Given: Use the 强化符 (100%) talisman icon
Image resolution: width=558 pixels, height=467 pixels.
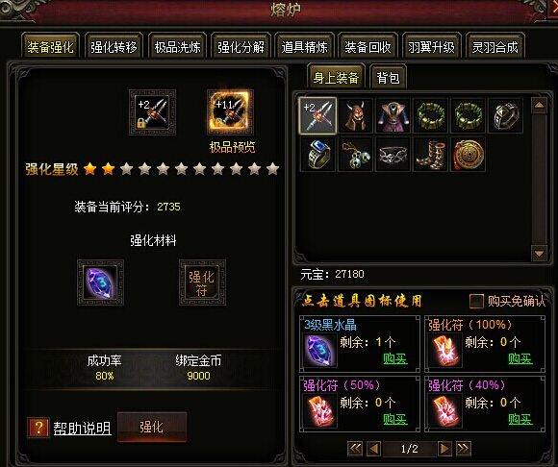Looking at the screenshot, I should point(445,350).
